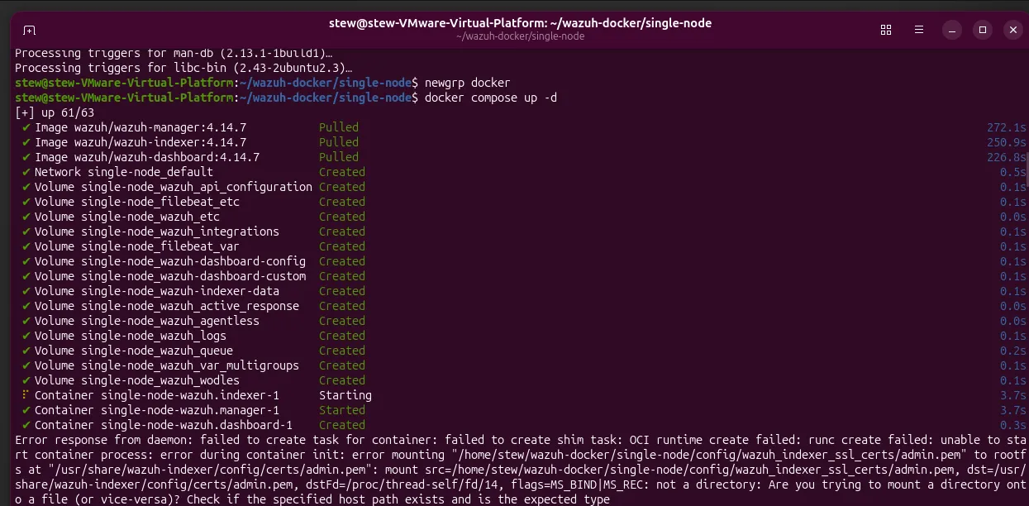Click 'Processing triggers for libc-bin' line
The image size is (1029, 506).
[x=183, y=68]
